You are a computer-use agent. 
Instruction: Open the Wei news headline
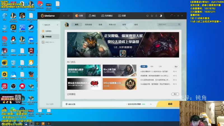(x=155, y=84)
